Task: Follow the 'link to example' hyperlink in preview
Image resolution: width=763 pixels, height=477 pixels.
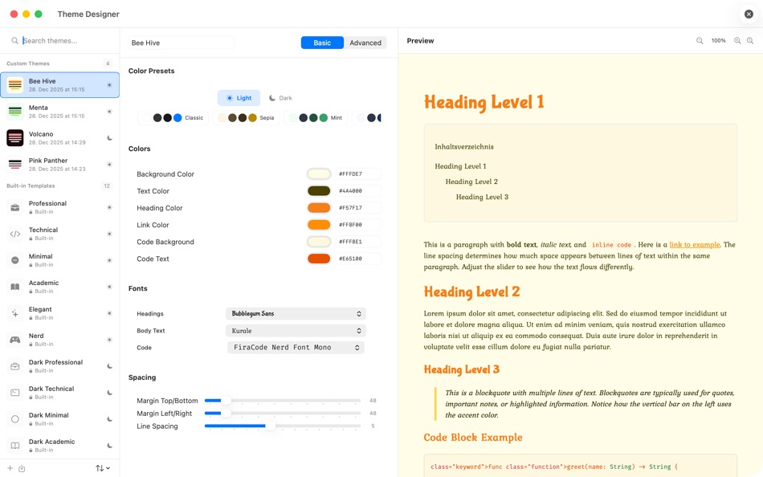Action: coord(695,245)
